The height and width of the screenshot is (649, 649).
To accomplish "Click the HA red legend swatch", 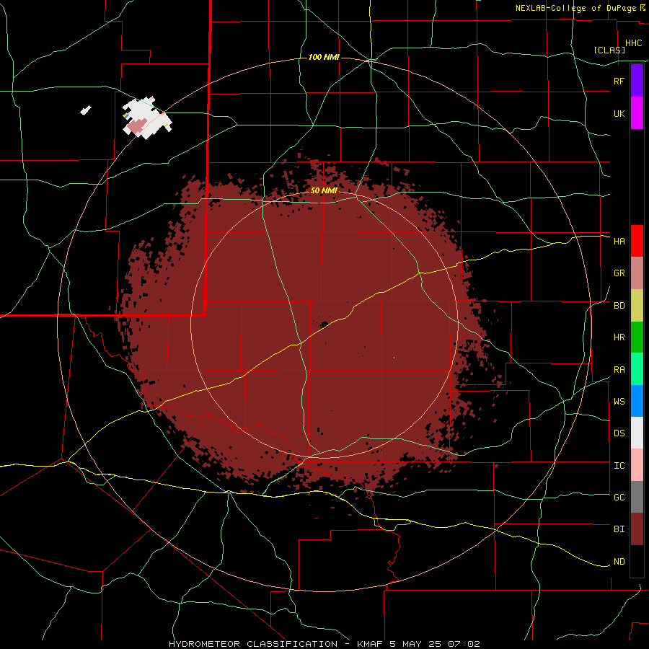I will (x=637, y=241).
